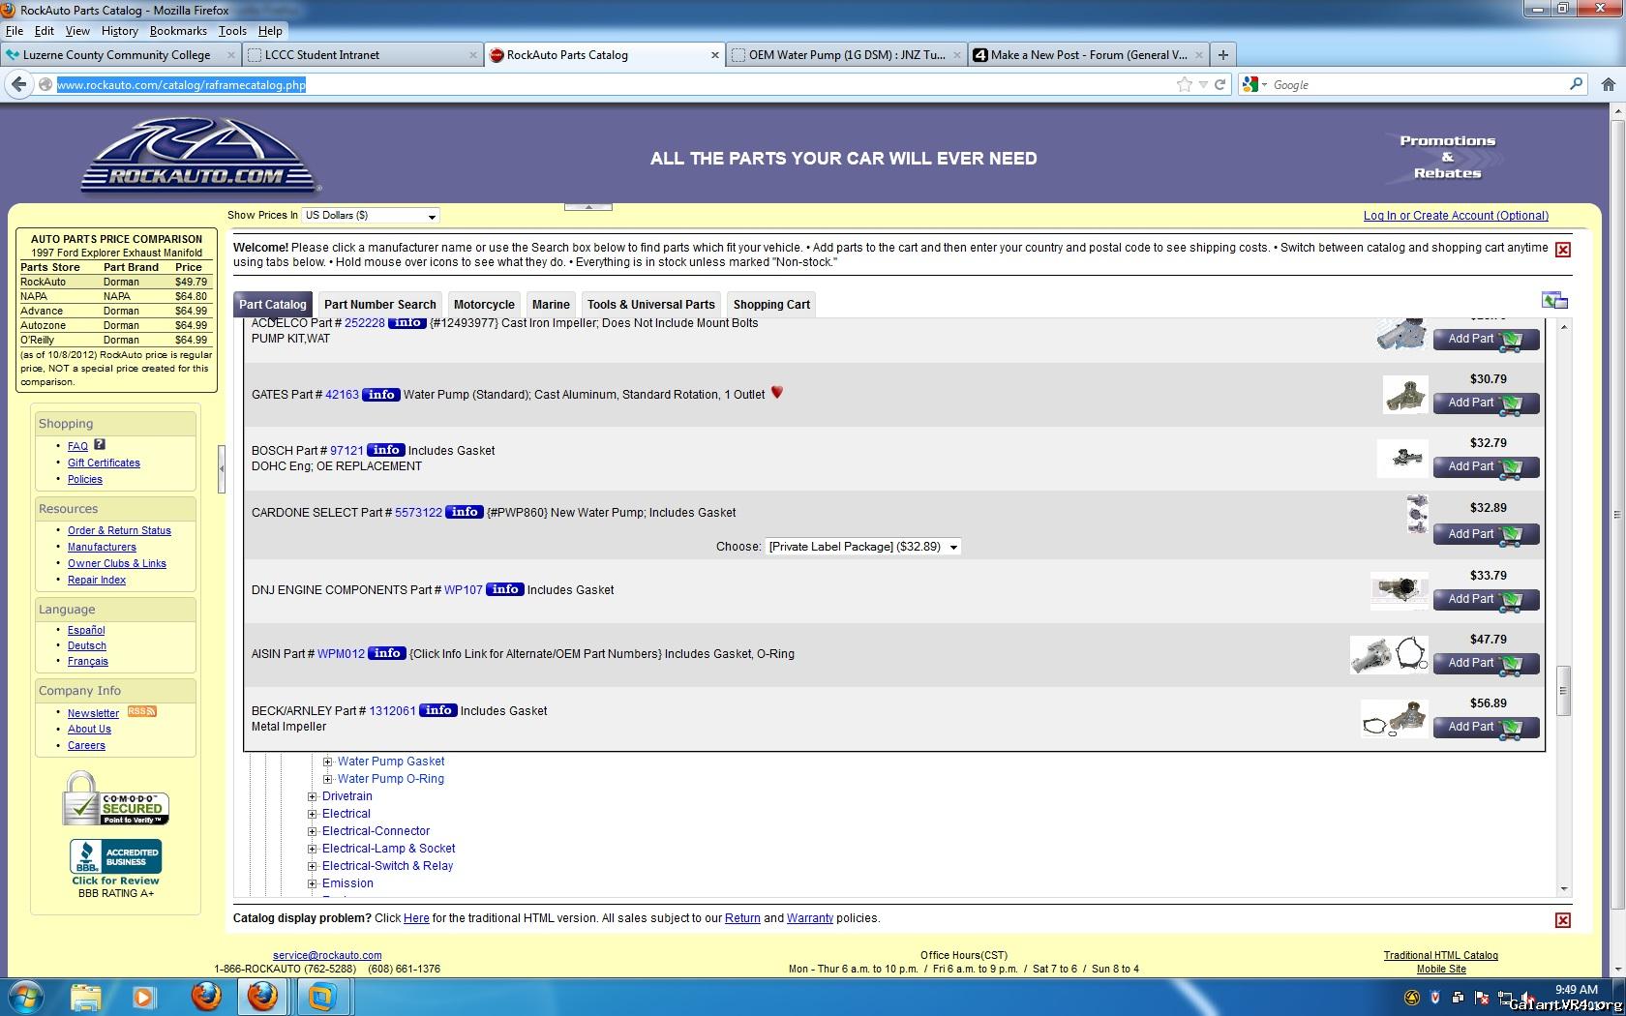The width and height of the screenshot is (1626, 1016).
Task: Click the BBB Accredited Business badge
Action: click(x=115, y=856)
